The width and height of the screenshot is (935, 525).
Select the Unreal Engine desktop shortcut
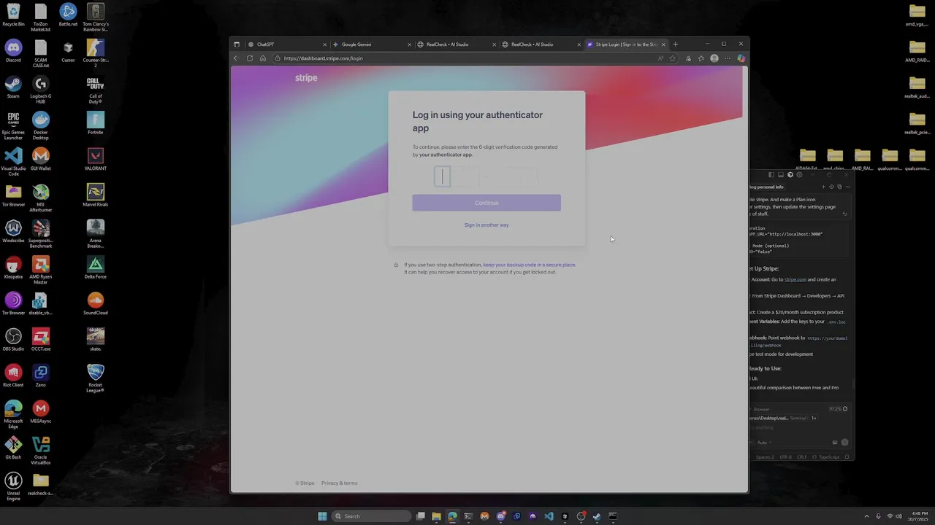coord(13,486)
